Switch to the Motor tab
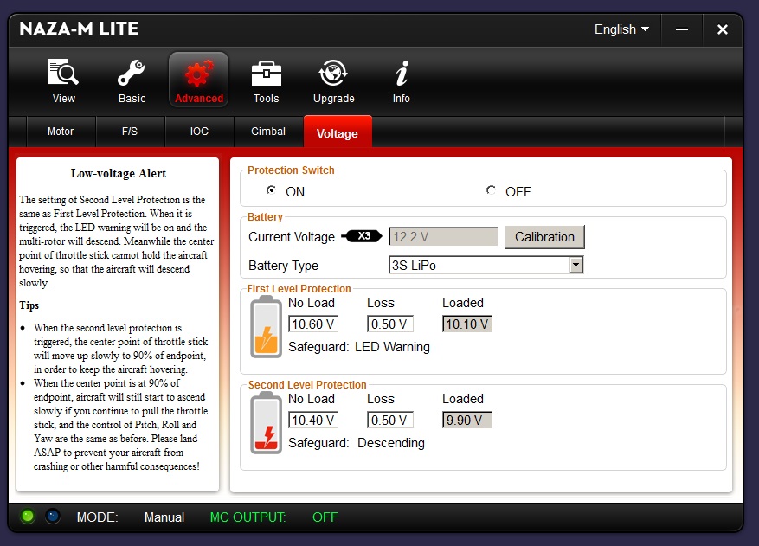The image size is (759, 546). tap(61, 132)
